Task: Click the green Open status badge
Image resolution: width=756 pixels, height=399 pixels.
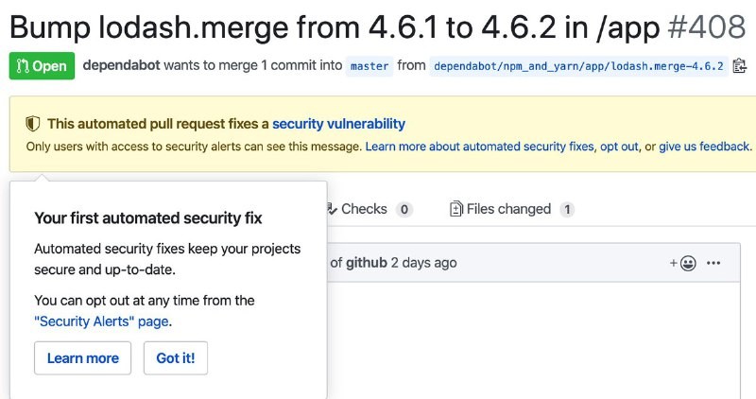Action: (42, 66)
